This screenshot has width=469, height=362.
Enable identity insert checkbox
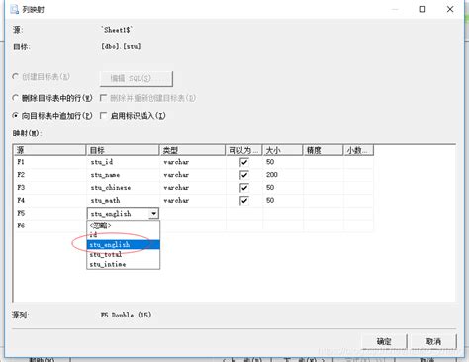[103, 116]
